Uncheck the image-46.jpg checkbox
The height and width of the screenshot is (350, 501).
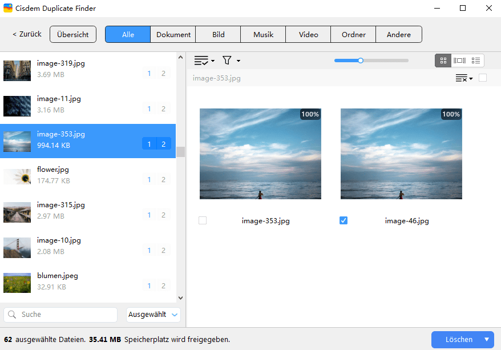pyautogui.click(x=344, y=220)
